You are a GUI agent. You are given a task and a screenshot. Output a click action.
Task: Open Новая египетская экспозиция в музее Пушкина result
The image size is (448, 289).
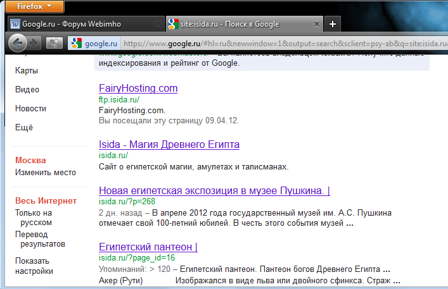(x=214, y=190)
